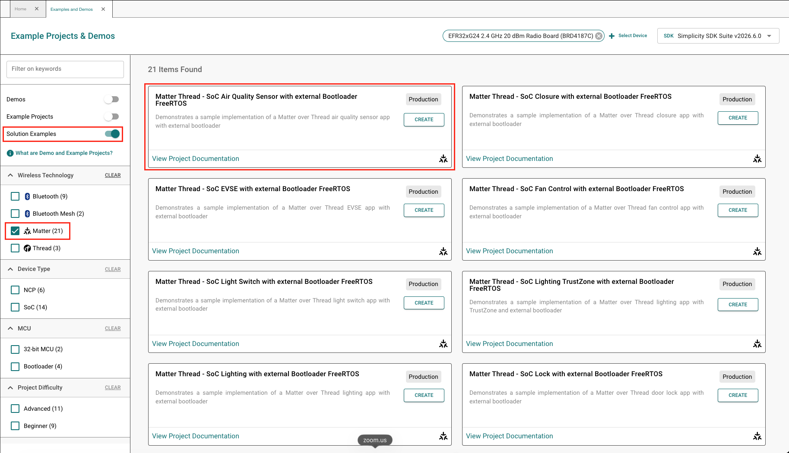Image resolution: width=789 pixels, height=453 pixels.
Task: Check the 32-bit MCU (2) checkbox
Action: pyautogui.click(x=15, y=349)
